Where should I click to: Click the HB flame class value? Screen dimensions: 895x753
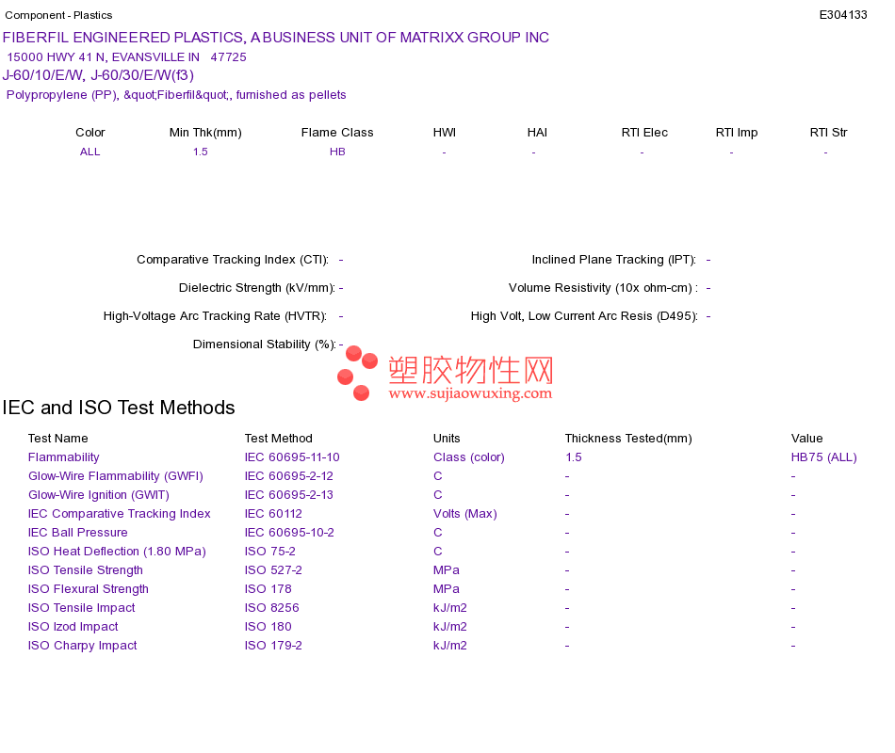coord(337,152)
